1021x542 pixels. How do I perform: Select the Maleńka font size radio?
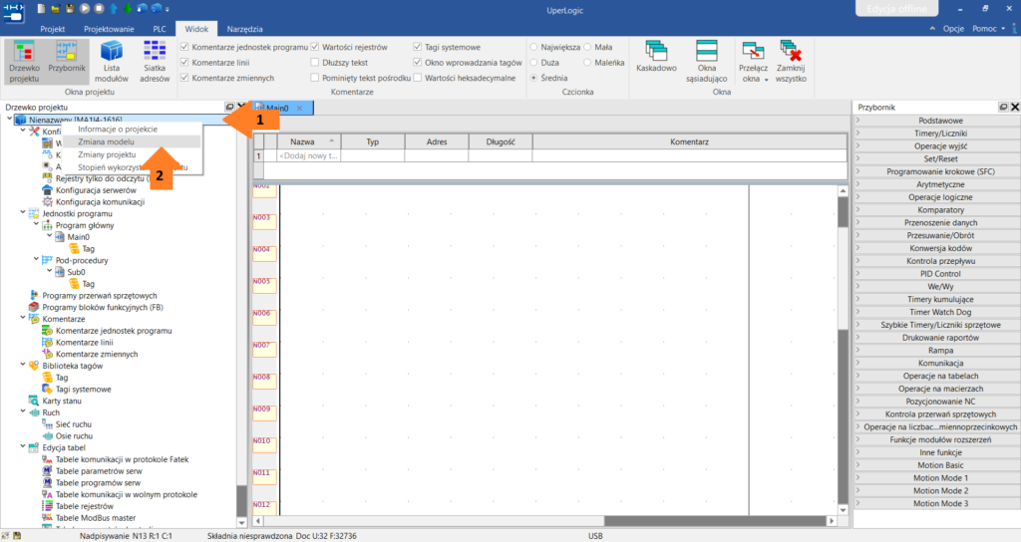587,63
